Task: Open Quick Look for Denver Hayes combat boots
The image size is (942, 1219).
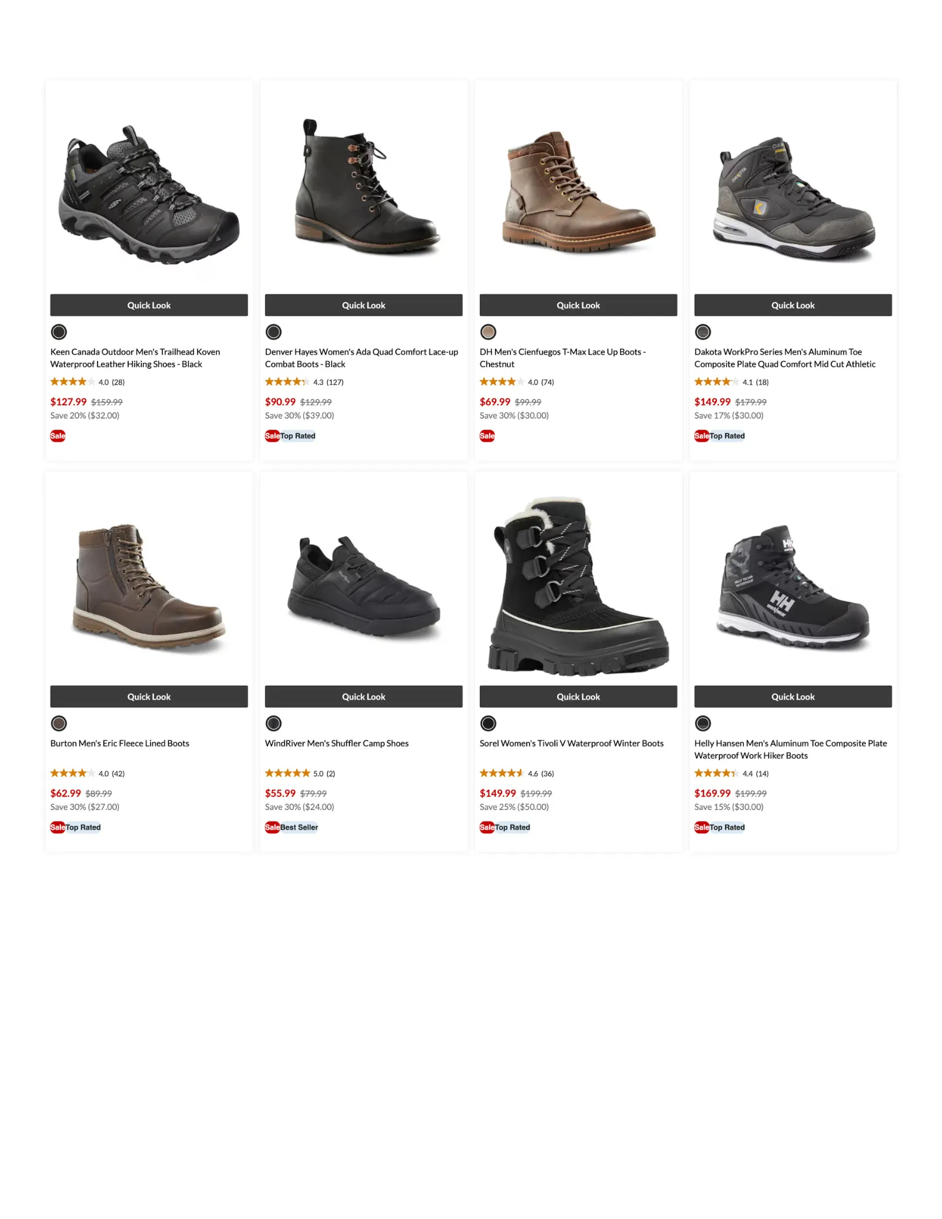Action: 363,305
